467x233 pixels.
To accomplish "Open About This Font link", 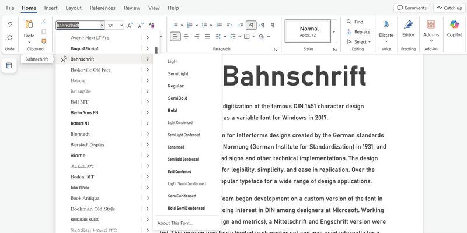I will 175,223.
